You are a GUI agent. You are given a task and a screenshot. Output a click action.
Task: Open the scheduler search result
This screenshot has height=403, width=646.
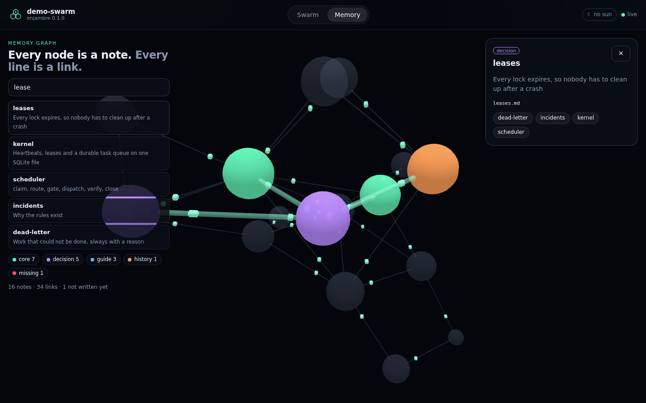tap(89, 184)
